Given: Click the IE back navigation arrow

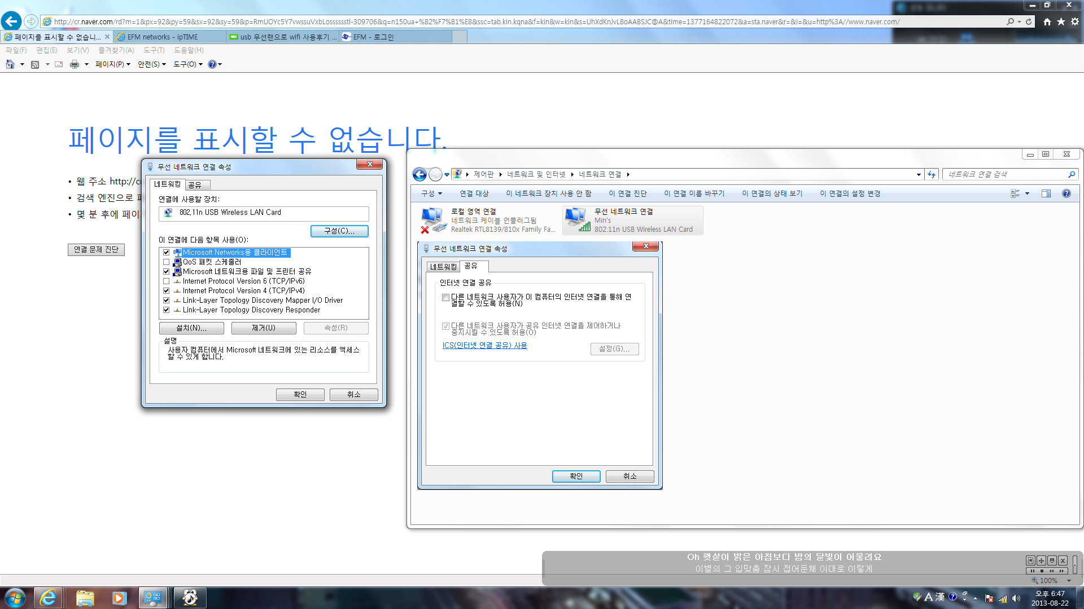Looking at the screenshot, I should pos(11,21).
